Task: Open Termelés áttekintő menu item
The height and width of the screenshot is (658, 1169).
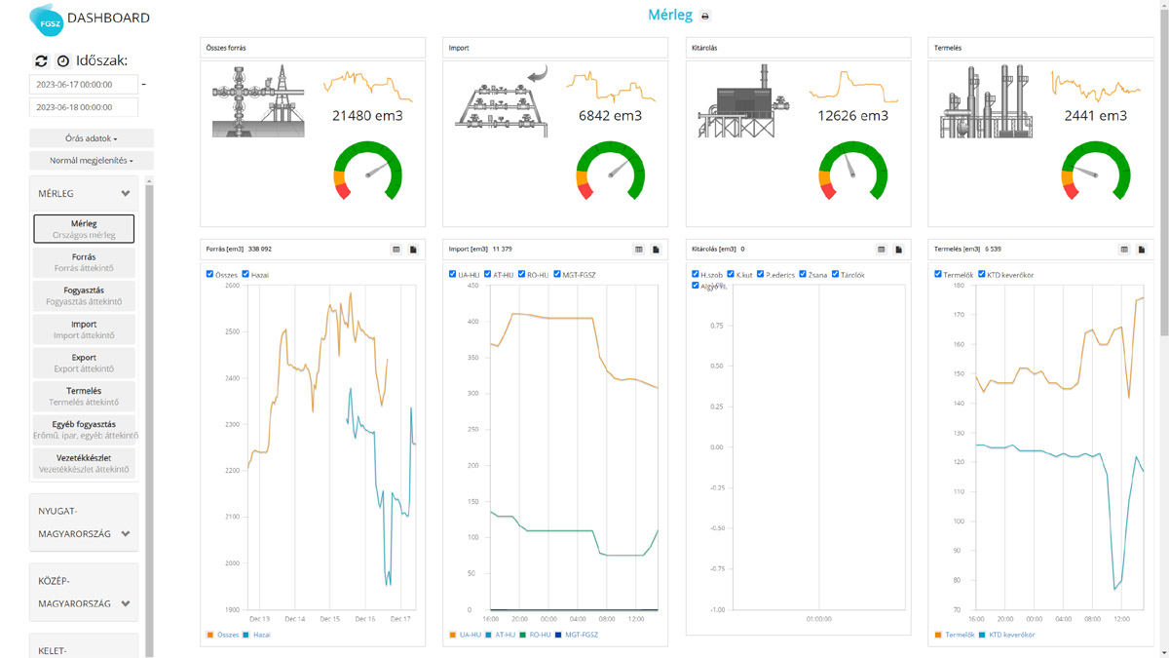Action: [x=84, y=396]
